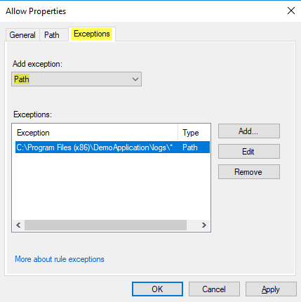Viewport: 301px width, 302px height.
Task: Click the Exception column header
Action: pos(95,133)
